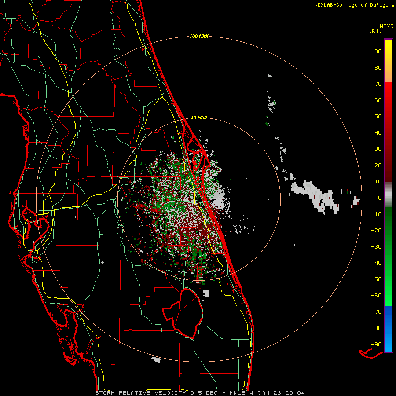
Task: Click the 70 value on velocity scale
Action: click(x=378, y=84)
